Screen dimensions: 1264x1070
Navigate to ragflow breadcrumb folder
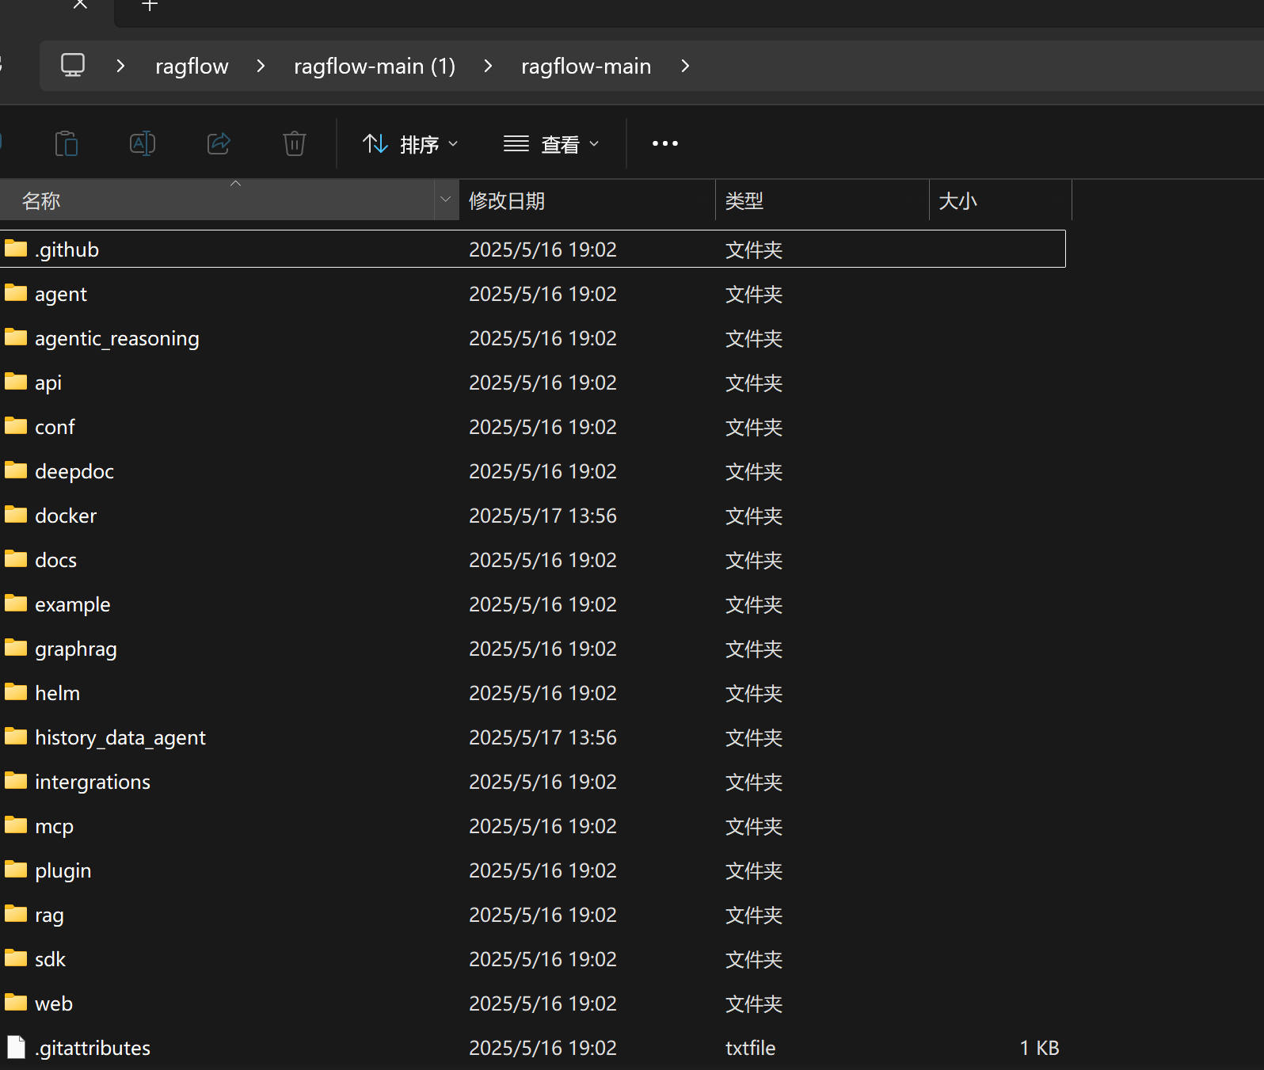[192, 67]
